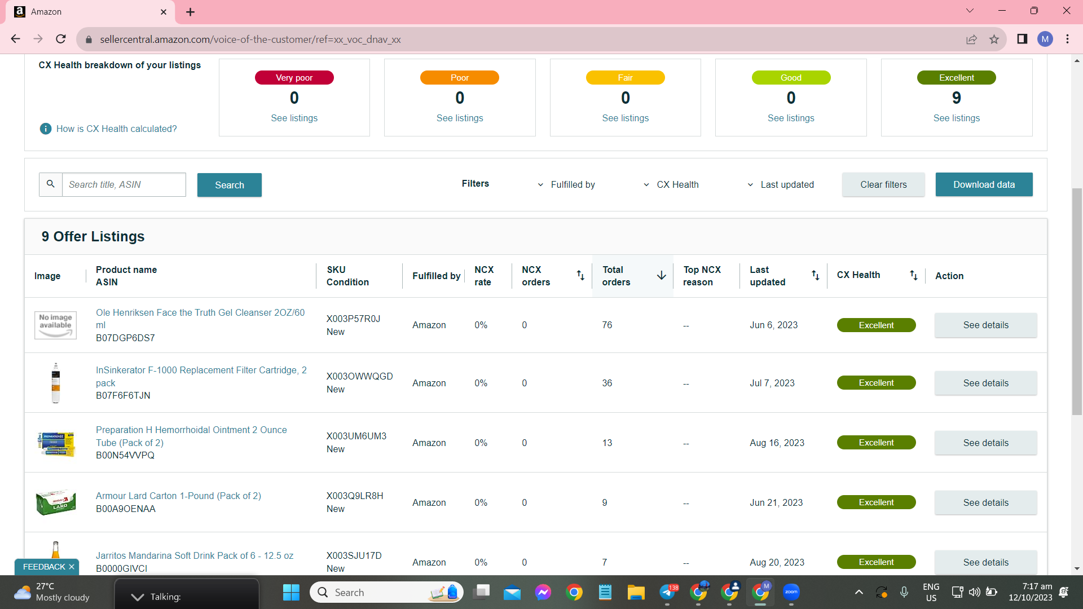Reload the Seller Central page

tap(61, 39)
